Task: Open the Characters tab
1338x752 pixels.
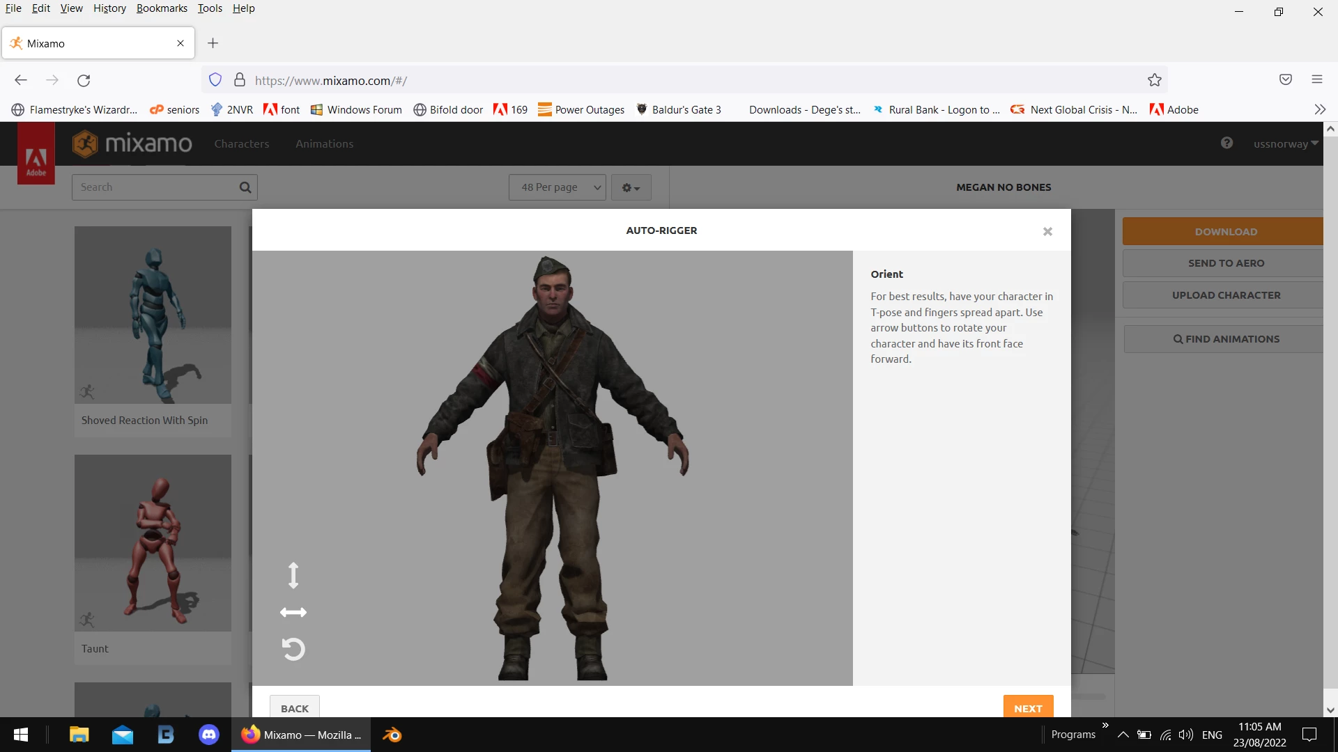Action: pos(241,144)
